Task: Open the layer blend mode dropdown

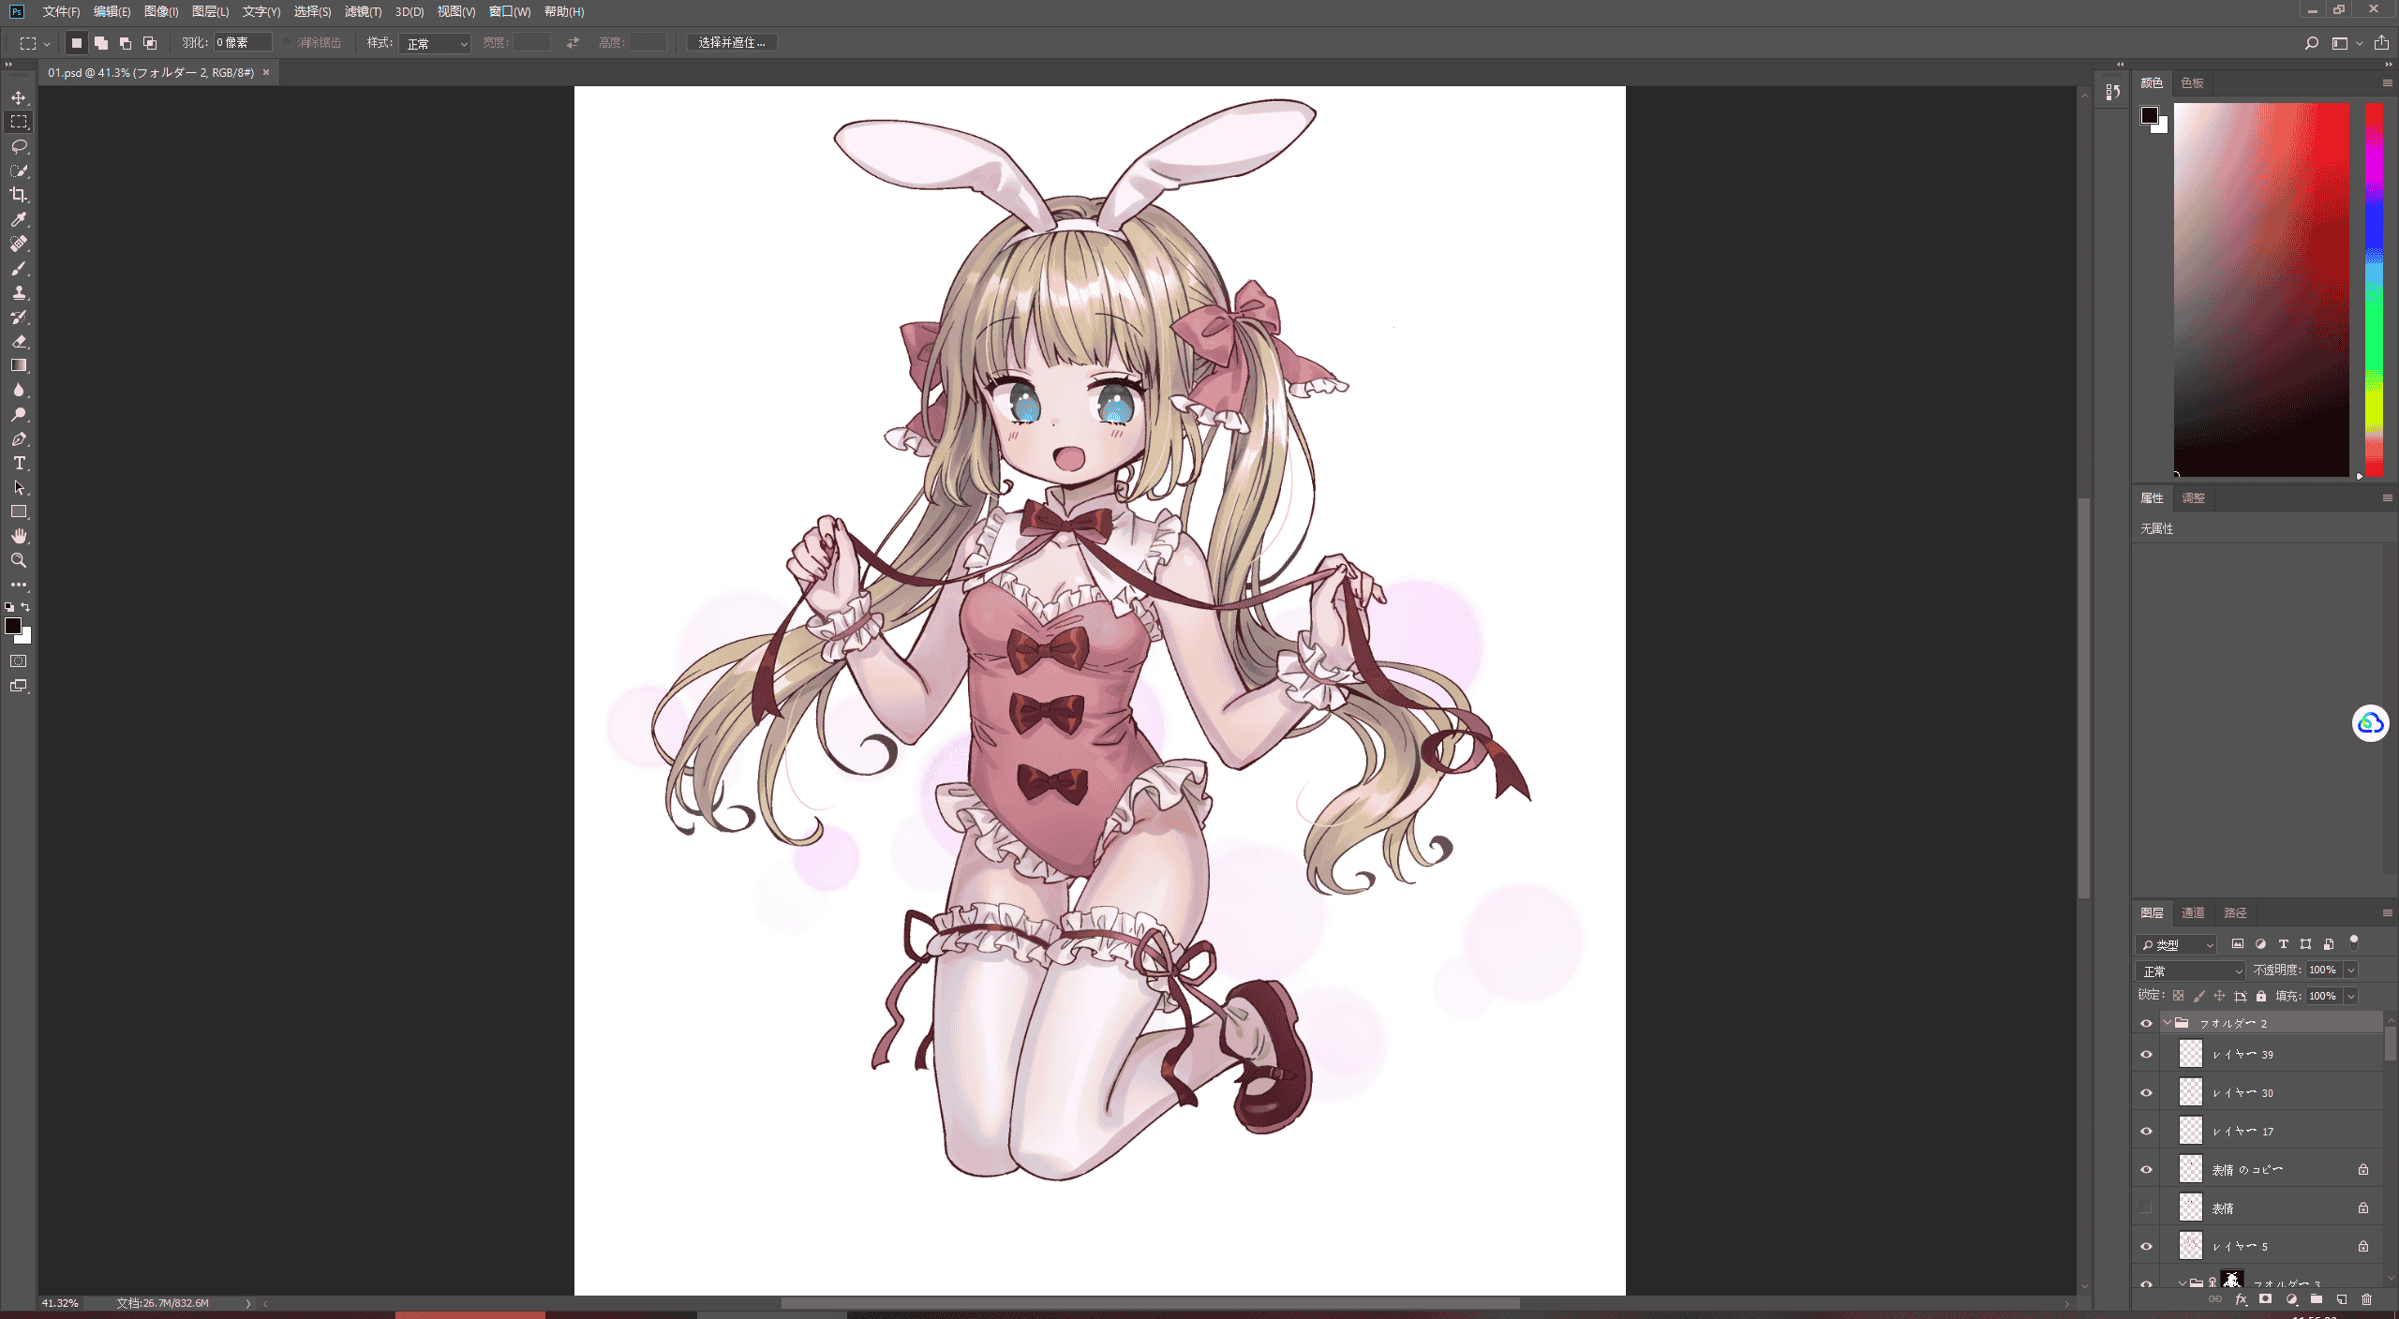Action: tap(2190, 971)
